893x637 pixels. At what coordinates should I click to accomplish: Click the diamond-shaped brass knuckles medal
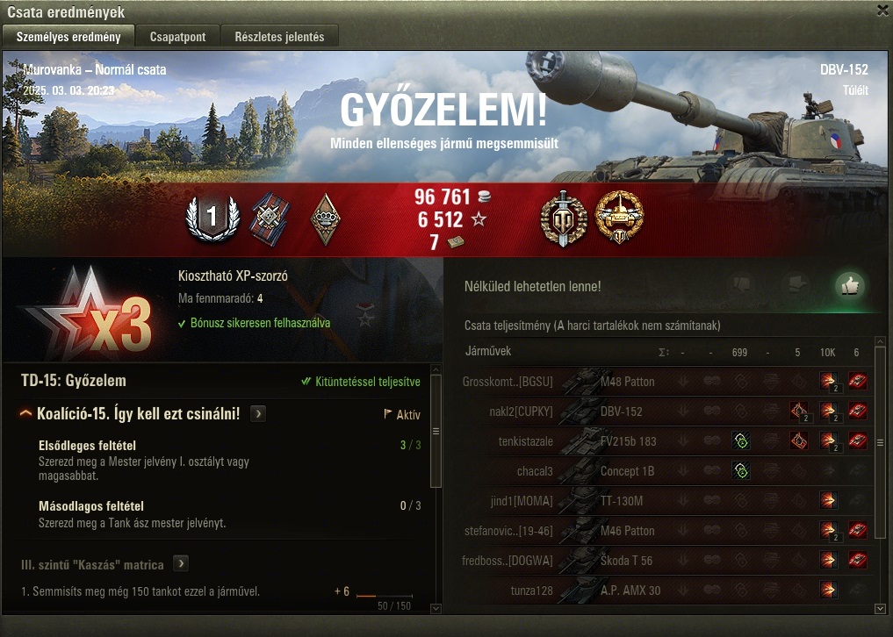pyautogui.click(x=325, y=219)
